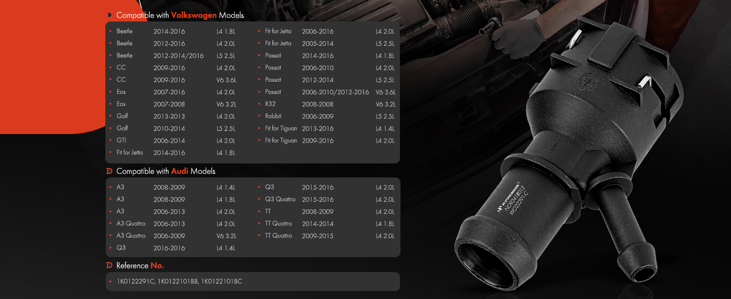Select the 'Fit for Tiguan' 2009-2016 year cell
The width and height of the screenshot is (731, 299).
click(x=318, y=141)
